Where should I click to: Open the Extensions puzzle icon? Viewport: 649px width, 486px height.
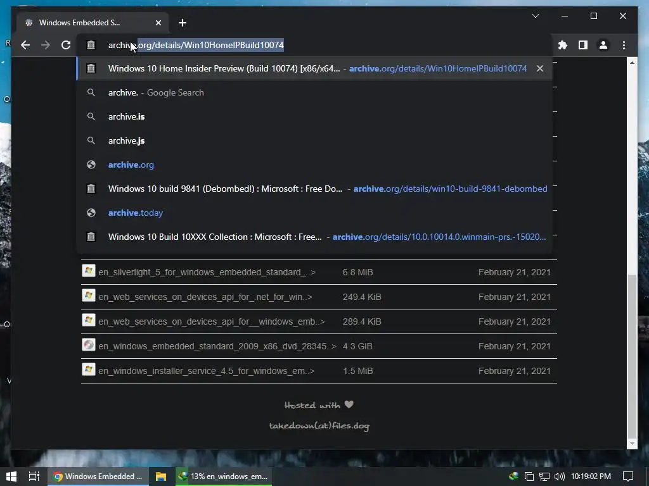563,45
